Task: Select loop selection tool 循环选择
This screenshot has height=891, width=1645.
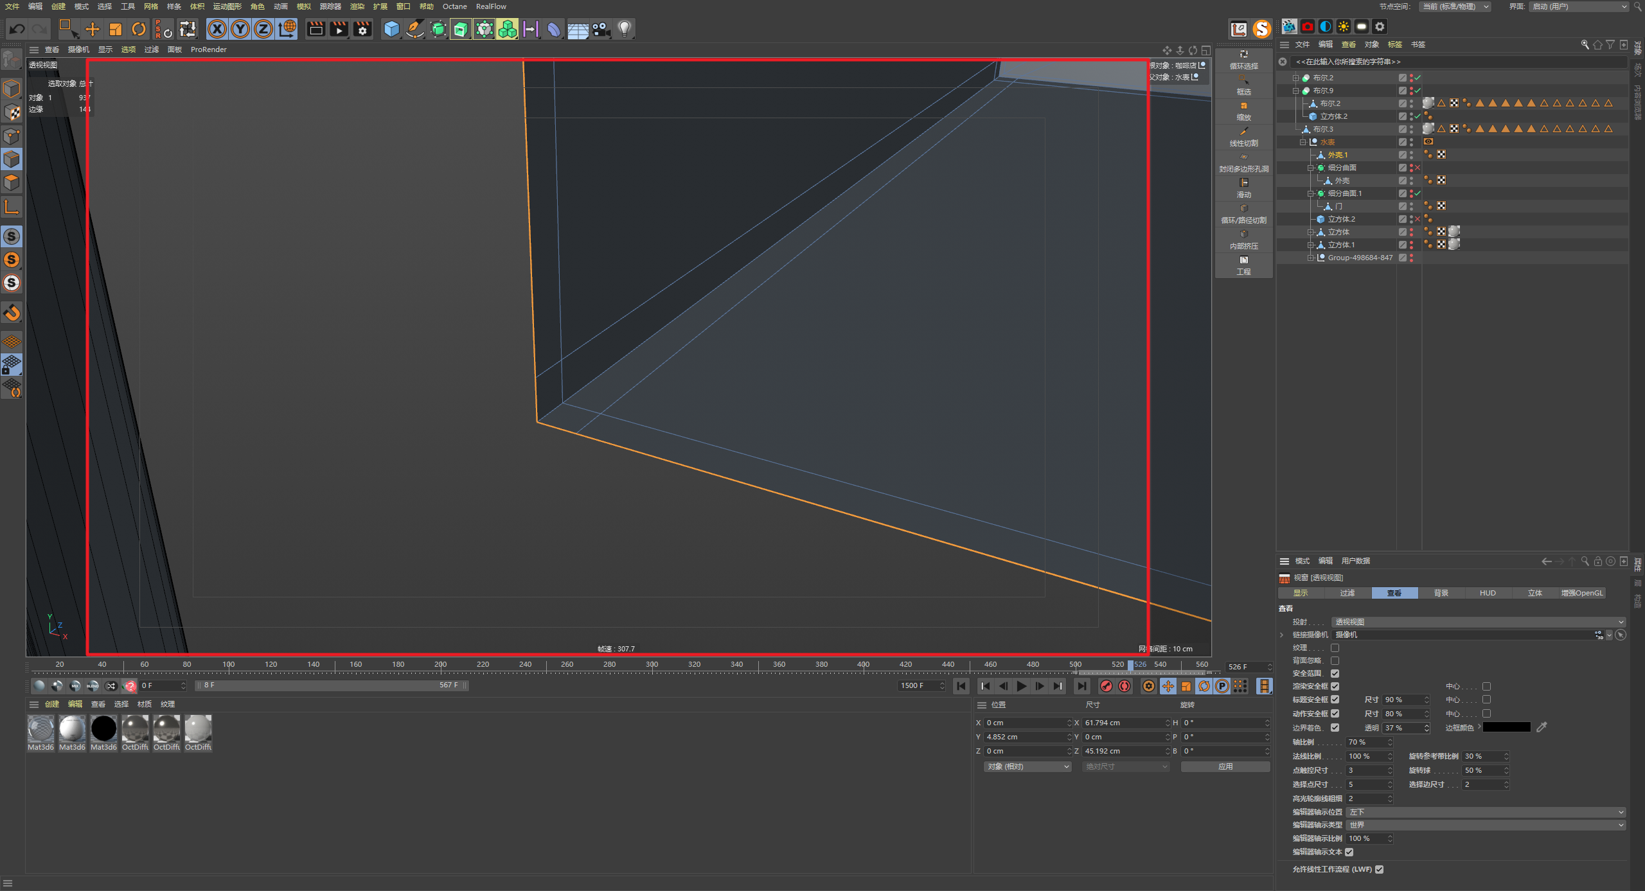Action: point(1243,60)
